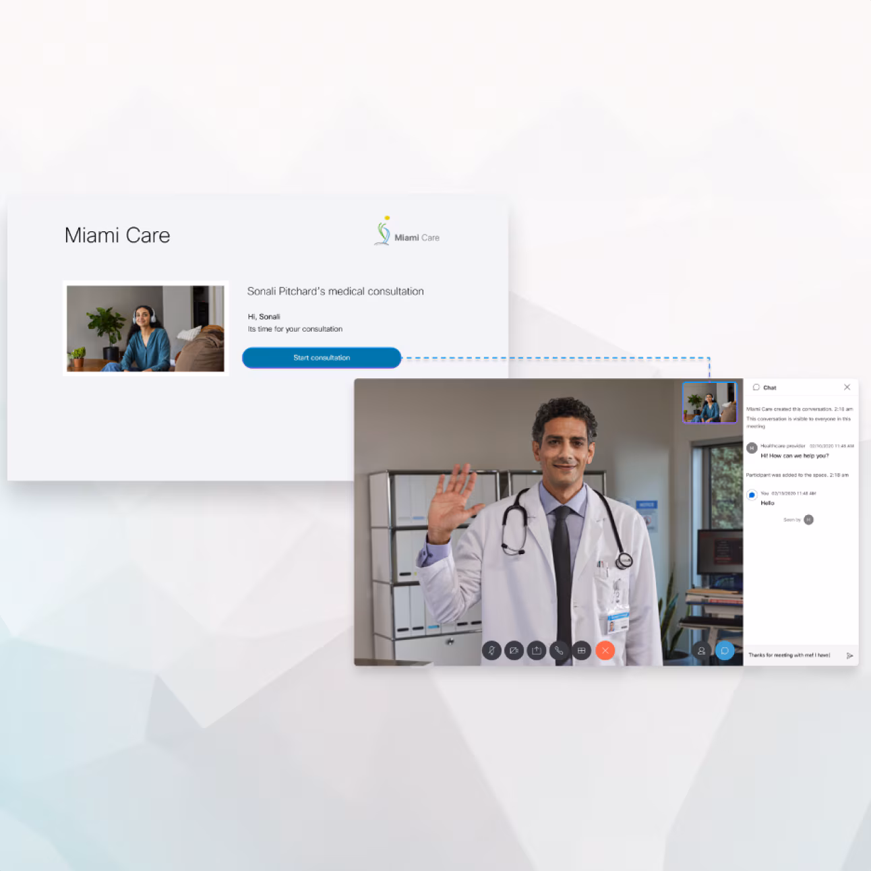Open the share content button
Screen dimensions: 871x871
(x=537, y=651)
